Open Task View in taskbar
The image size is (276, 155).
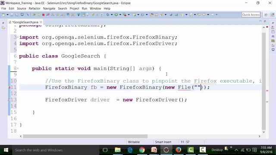105,150
